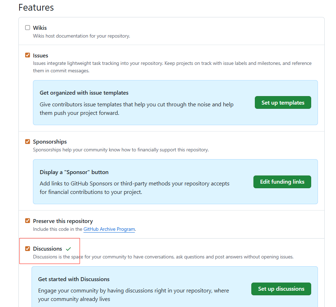Viewport: 336px width, 307px height.
Task: Click the Get organized with issue templates heading
Action: coord(84,93)
